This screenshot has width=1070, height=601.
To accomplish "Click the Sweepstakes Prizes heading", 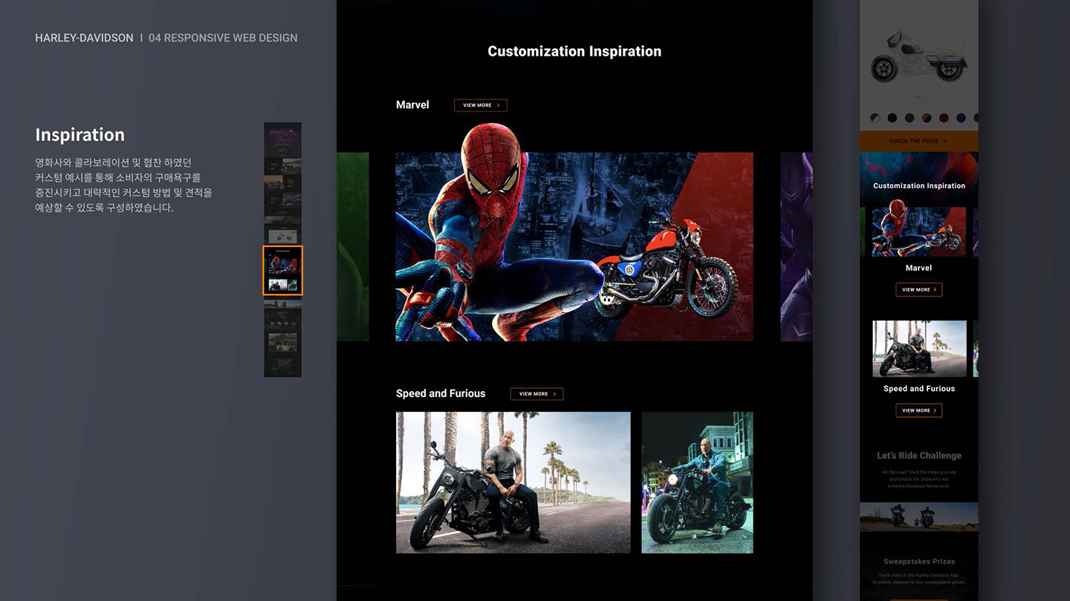I will [x=918, y=562].
